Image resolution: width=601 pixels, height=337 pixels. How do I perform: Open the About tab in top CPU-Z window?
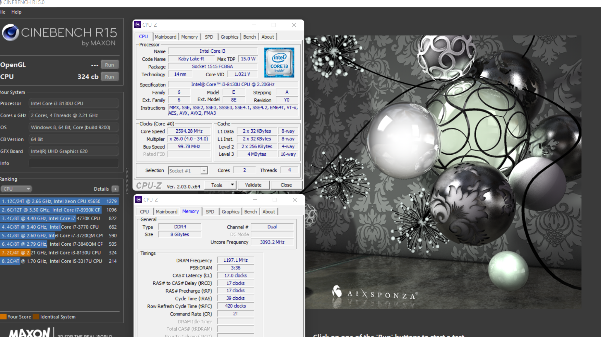[268, 37]
